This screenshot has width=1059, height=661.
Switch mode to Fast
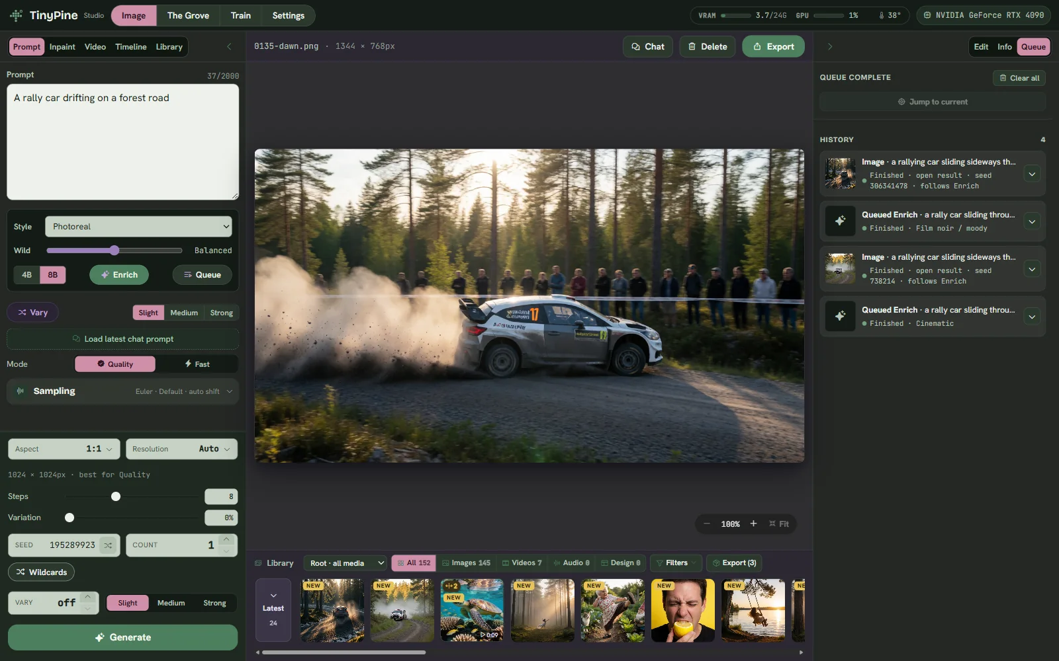(x=197, y=364)
